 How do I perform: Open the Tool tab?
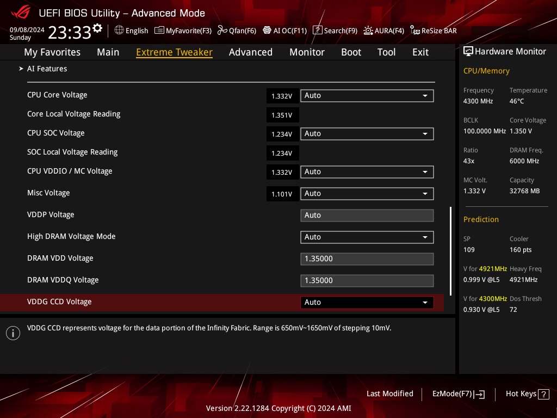[387, 52]
